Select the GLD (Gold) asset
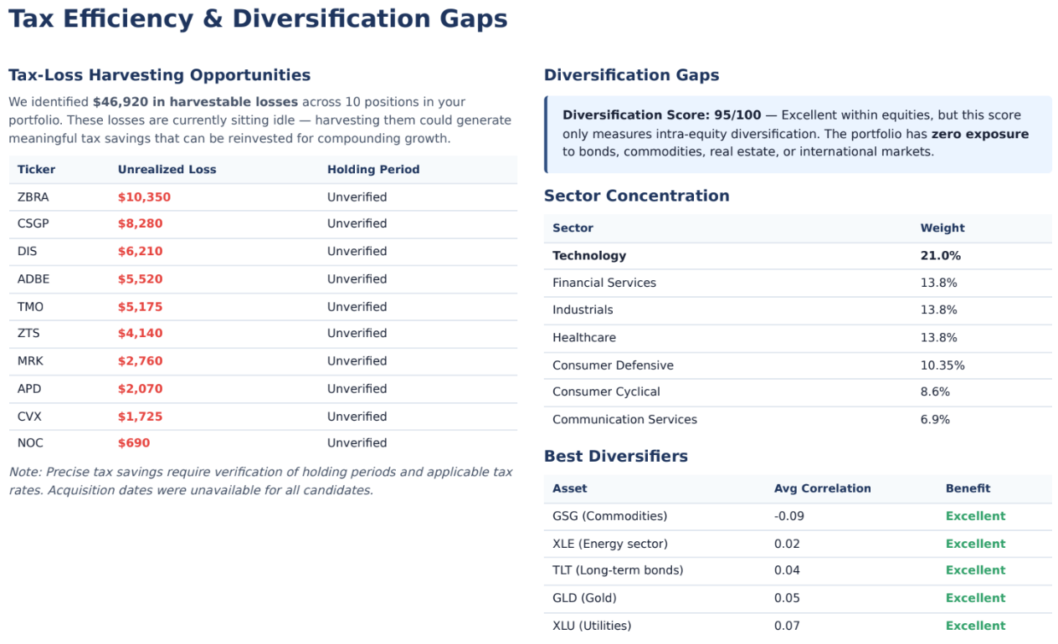The height and width of the screenshot is (644, 1058). click(584, 598)
